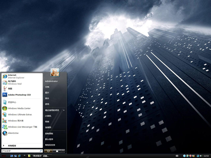Click Switch between windows quick launch icon

[16, 156]
